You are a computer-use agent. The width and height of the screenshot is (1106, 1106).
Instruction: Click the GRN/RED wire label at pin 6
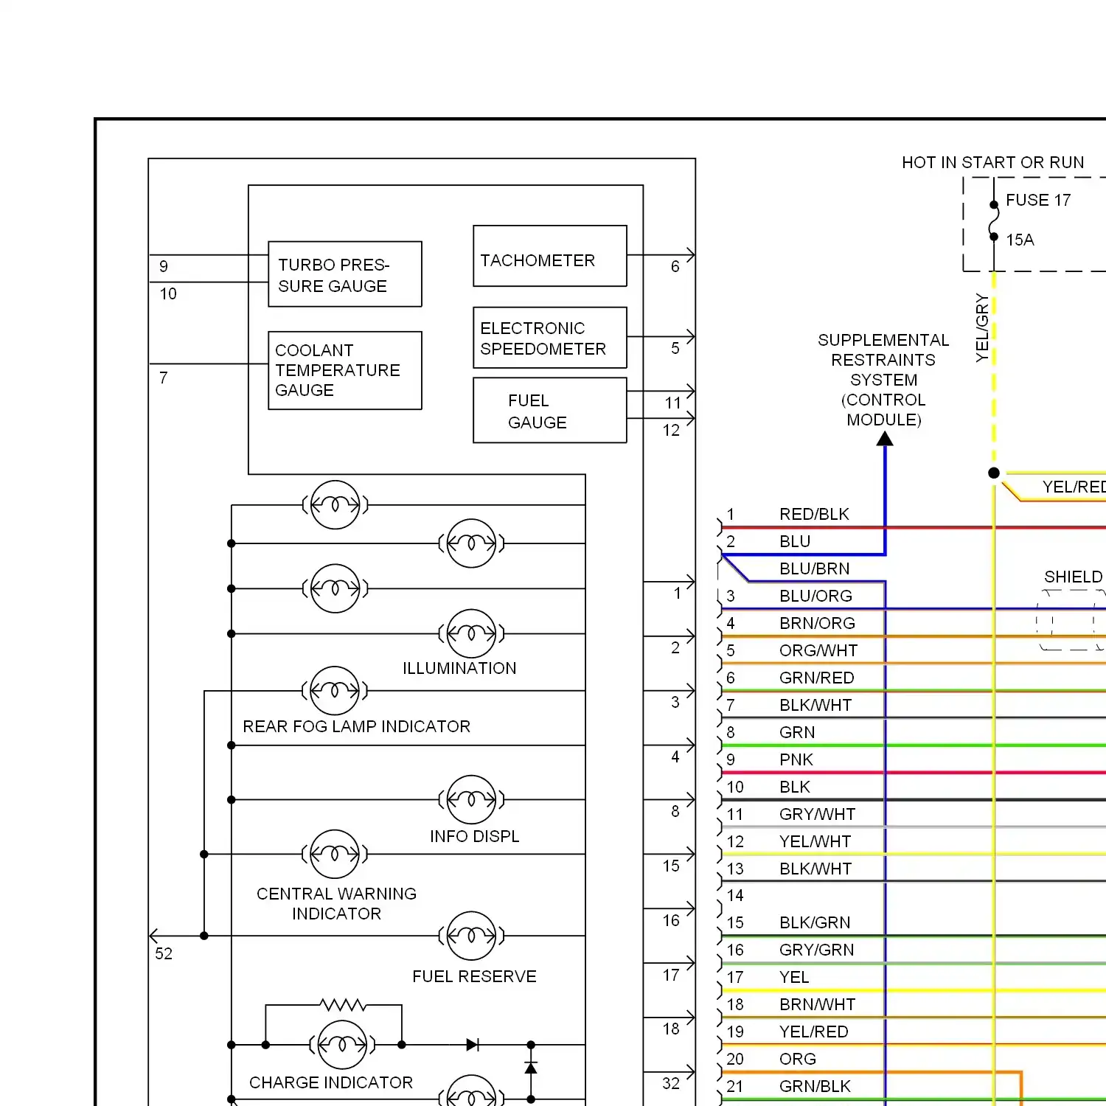[x=817, y=678]
